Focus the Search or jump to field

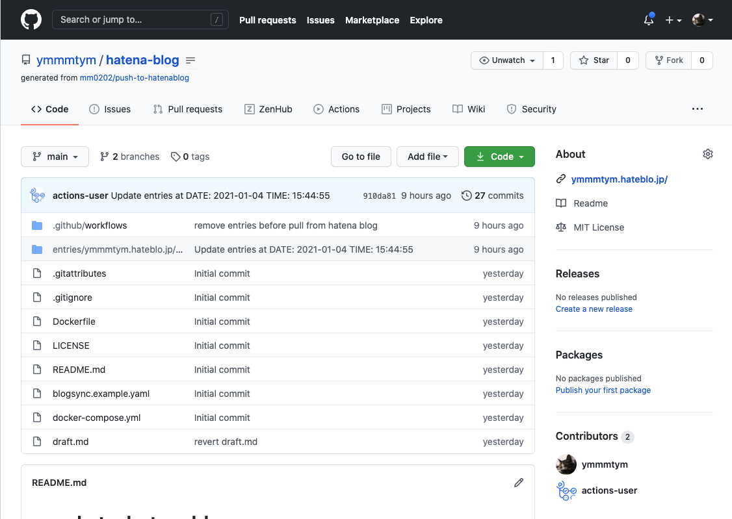point(140,19)
